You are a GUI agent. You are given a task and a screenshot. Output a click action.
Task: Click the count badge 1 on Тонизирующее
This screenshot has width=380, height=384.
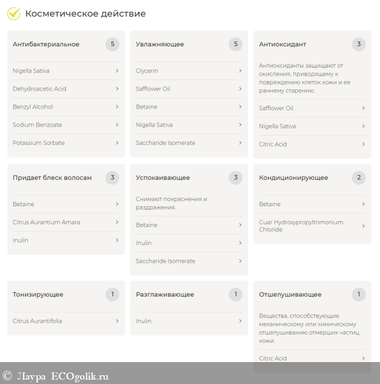[x=113, y=295]
